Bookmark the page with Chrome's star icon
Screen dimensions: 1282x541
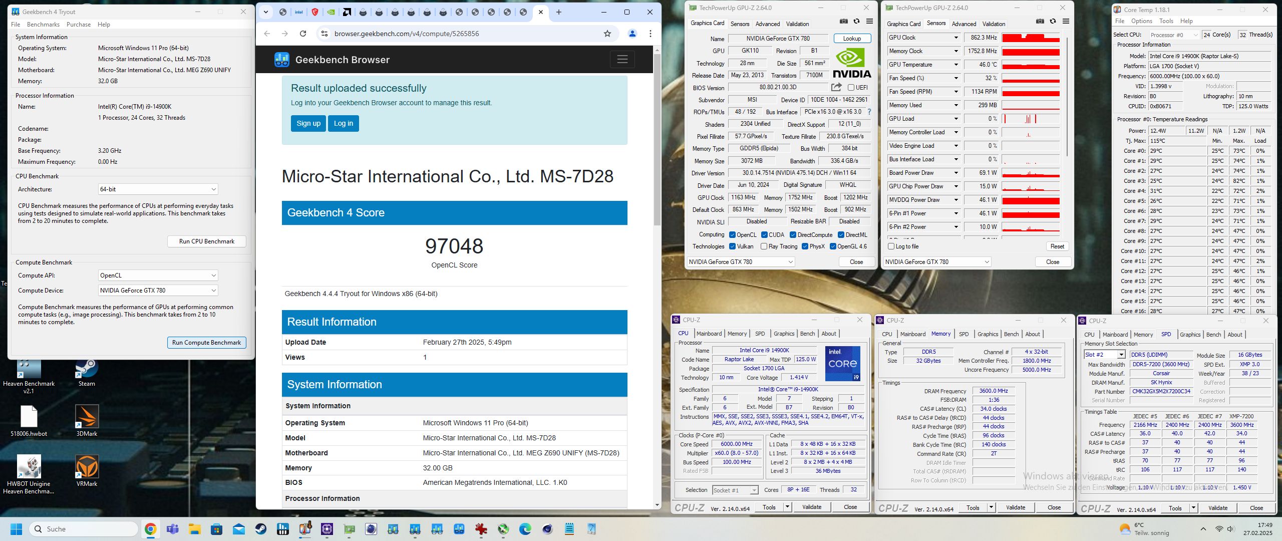coord(607,34)
